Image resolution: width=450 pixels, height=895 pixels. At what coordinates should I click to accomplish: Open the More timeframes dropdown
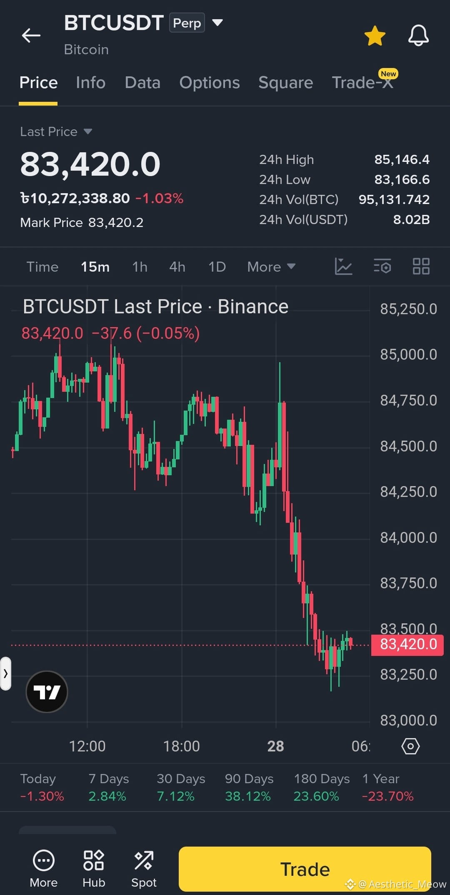pos(271,267)
